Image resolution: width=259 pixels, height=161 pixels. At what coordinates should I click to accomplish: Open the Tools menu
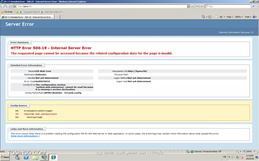(248, 17)
